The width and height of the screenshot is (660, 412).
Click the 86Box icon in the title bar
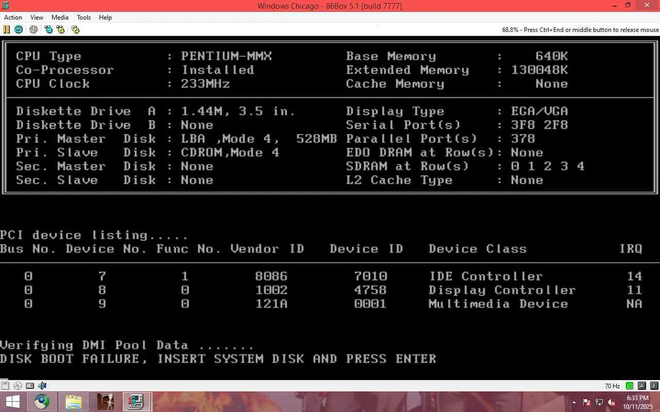[5, 5]
